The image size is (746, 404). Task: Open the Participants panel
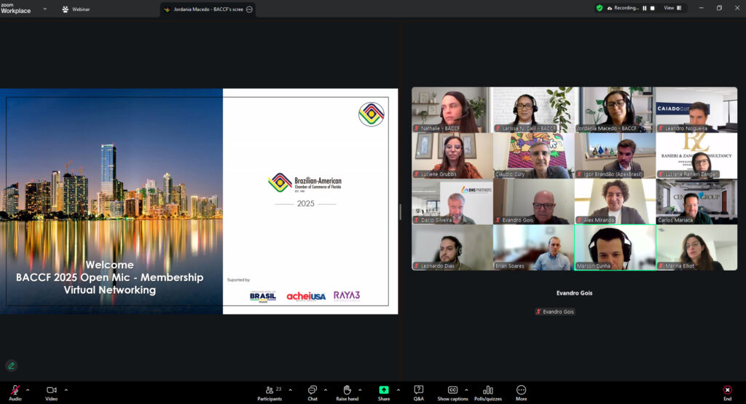pyautogui.click(x=270, y=390)
